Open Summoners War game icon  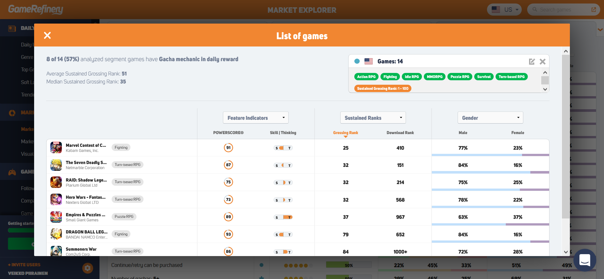click(56, 251)
